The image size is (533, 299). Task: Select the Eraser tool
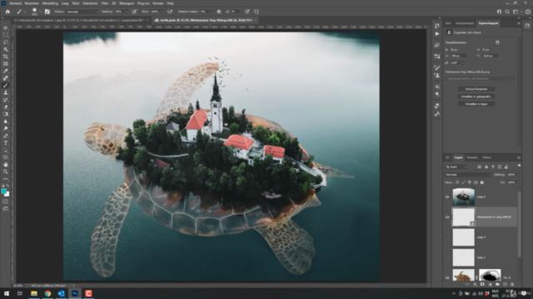(x=6, y=107)
